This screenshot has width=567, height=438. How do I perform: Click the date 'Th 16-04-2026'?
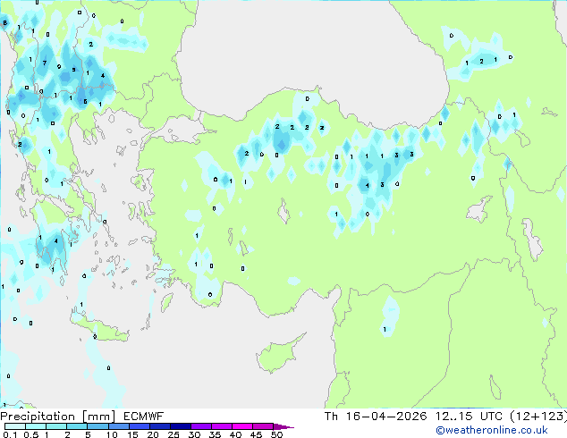[376, 417]
